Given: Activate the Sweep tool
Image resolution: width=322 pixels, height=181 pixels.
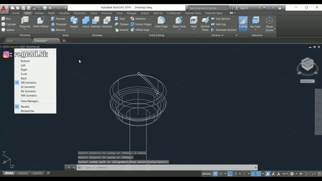Looking at the screenshot, I should (74, 22).
